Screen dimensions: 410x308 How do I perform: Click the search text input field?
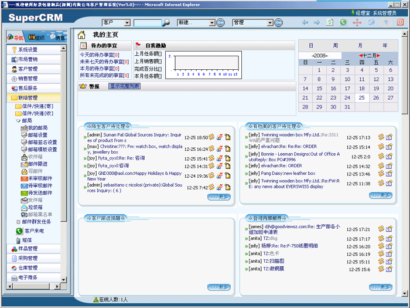(x=148, y=23)
